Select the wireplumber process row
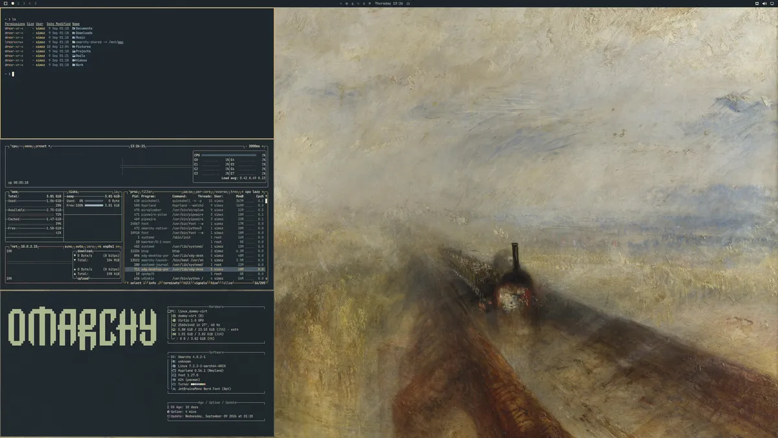 point(194,210)
